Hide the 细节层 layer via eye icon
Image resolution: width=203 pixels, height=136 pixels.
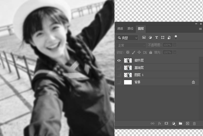pyautogui.click(x=119, y=60)
